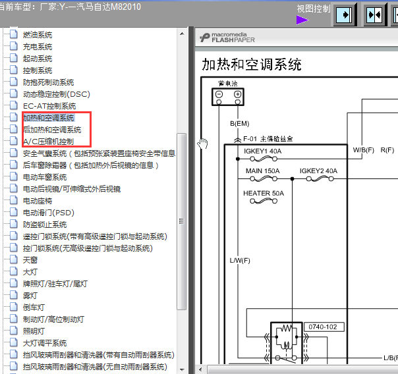Image resolution: width=398 pixels, height=374 pixels.
Task: Click page icon beside 倒车灯
Action: click(x=14, y=307)
